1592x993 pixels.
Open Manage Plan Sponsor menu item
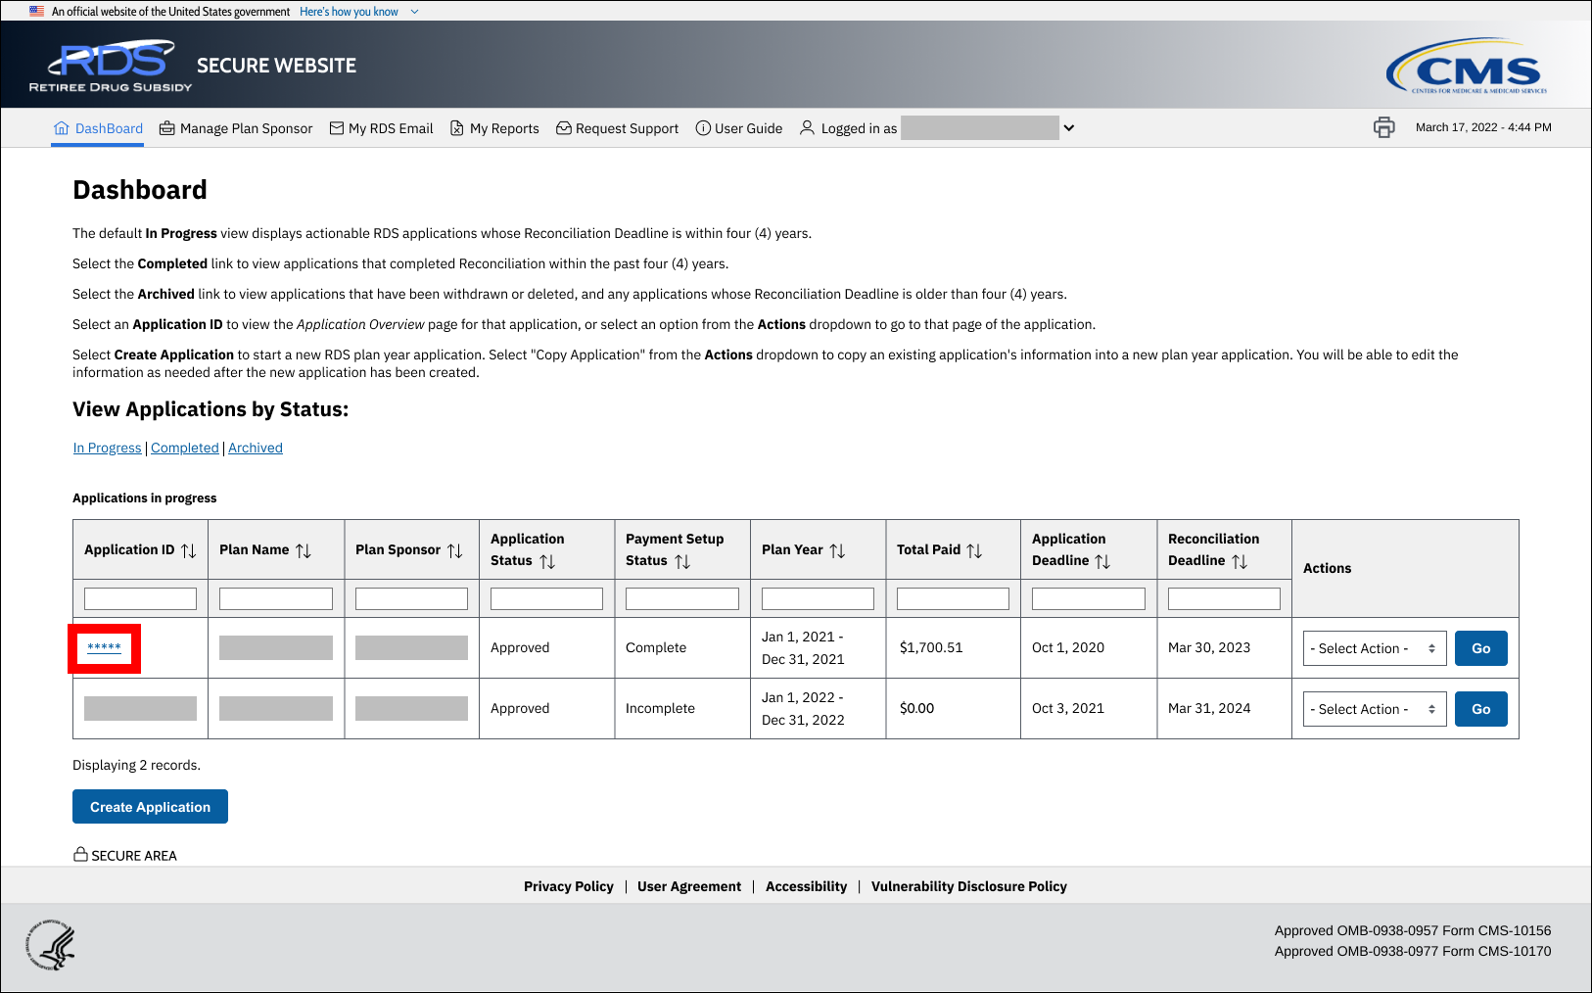236,128
